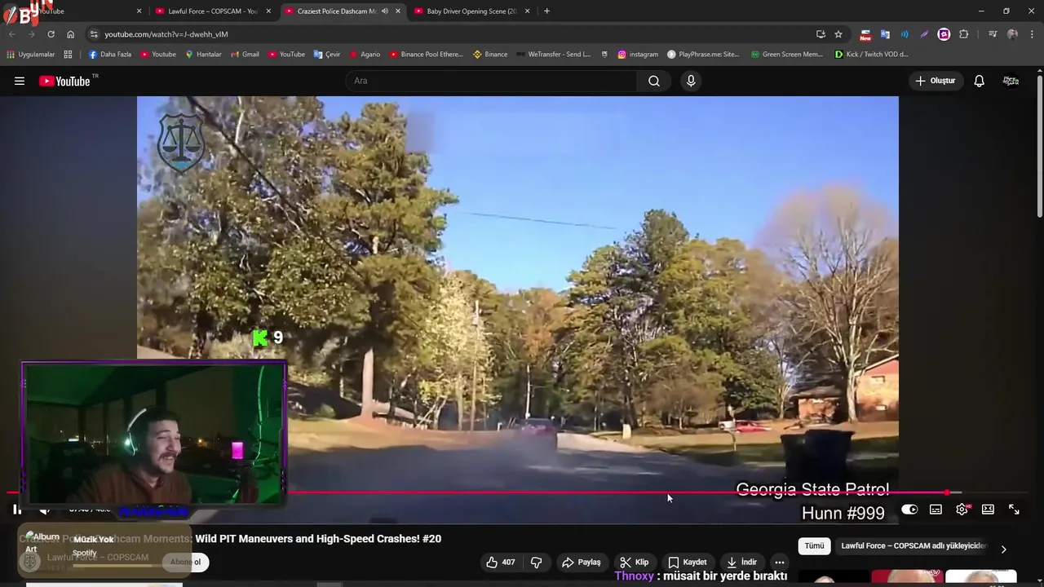The image size is (1044, 587).
Task: Open the Uygulamalar apps shortcut
Action: [x=31, y=55]
